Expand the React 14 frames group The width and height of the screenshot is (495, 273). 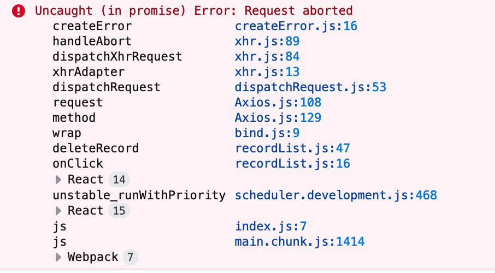click(x=59, y=180)
